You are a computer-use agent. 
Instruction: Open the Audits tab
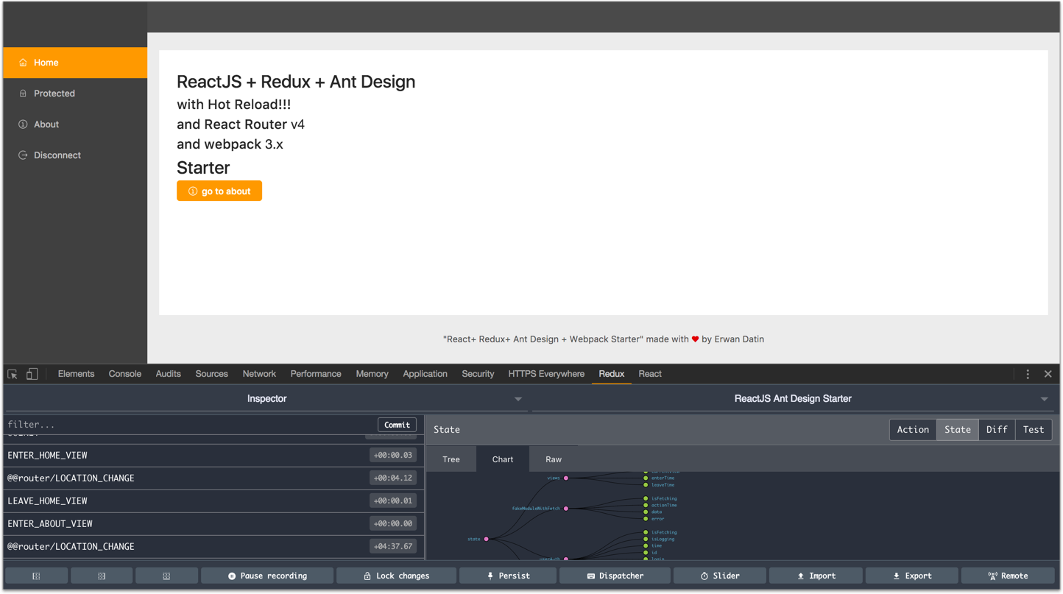(x=168, y=374)
